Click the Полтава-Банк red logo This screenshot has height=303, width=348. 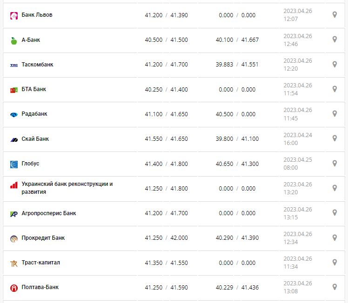[x=14, y=288]
